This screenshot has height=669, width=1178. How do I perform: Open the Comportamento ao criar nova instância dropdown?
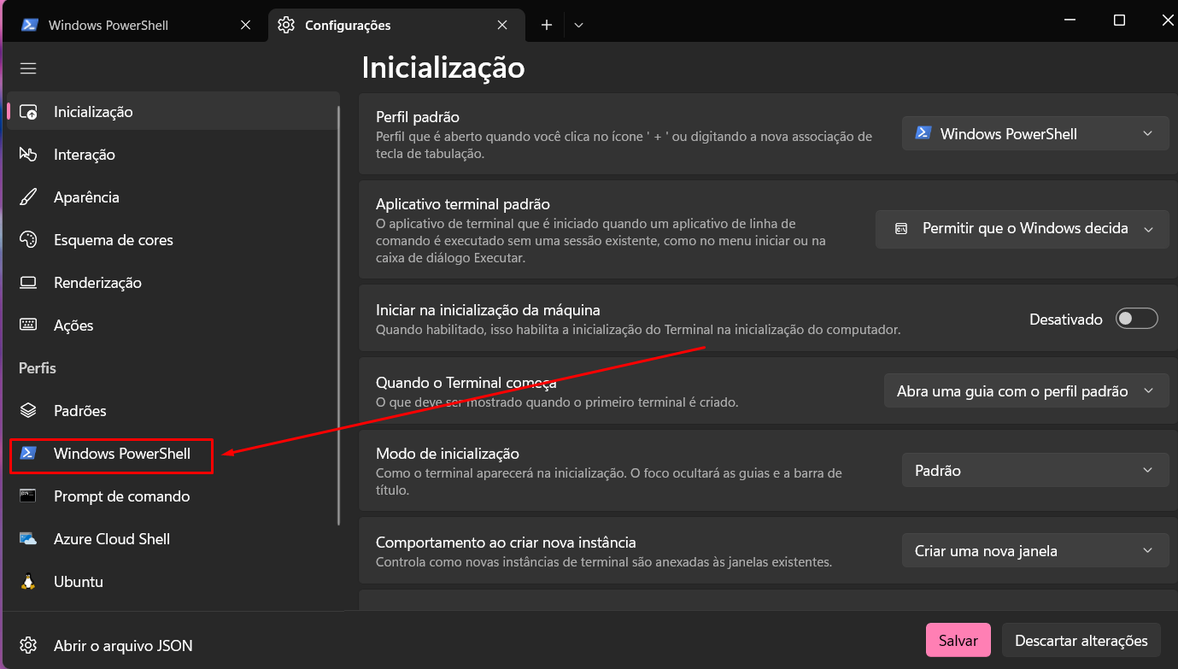click(1035, 551)
